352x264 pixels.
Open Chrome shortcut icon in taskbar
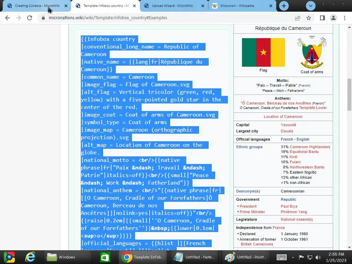tap(9, 257)
